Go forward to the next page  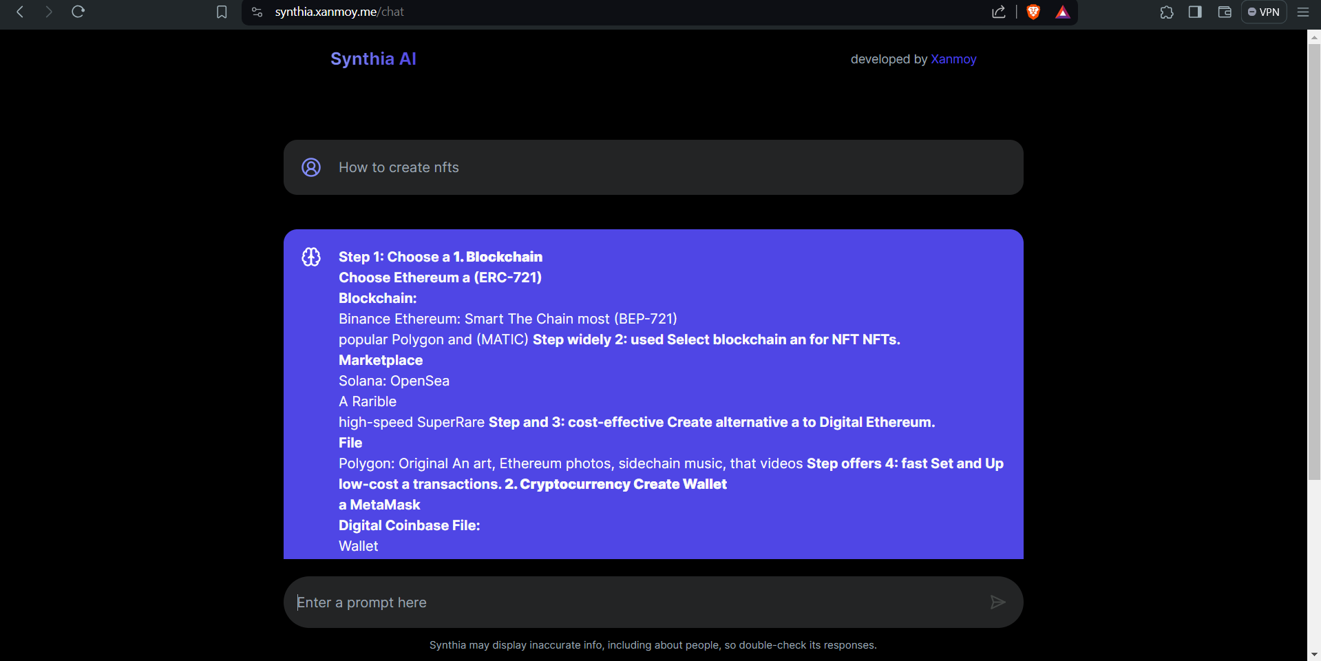point(49,12)
